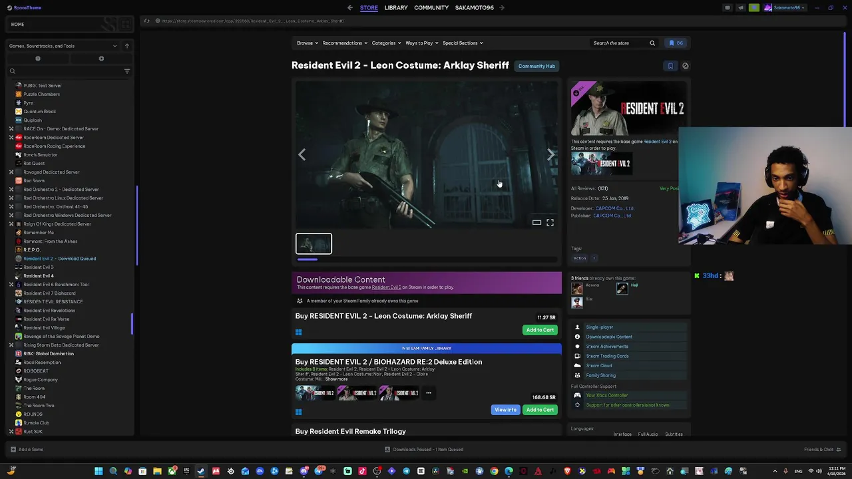Click the forward navigation arrow
Image resolution: width=852 pixels, height=479 pixels.
pos(502,8)
